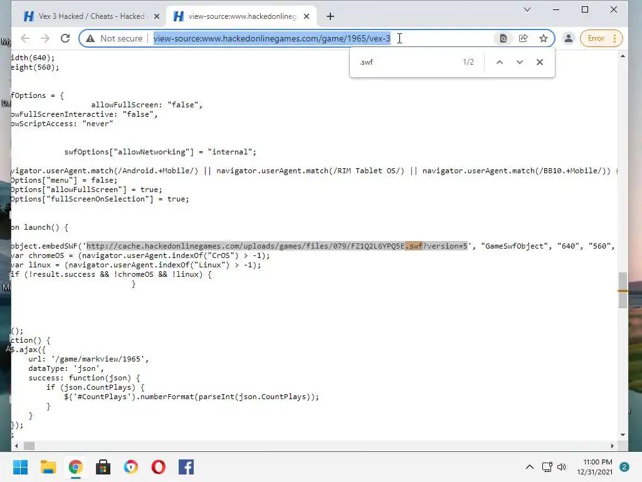Open the clock showing 11:00 PM
Screen dimensions: 642x482
click(x=595, y=467)
